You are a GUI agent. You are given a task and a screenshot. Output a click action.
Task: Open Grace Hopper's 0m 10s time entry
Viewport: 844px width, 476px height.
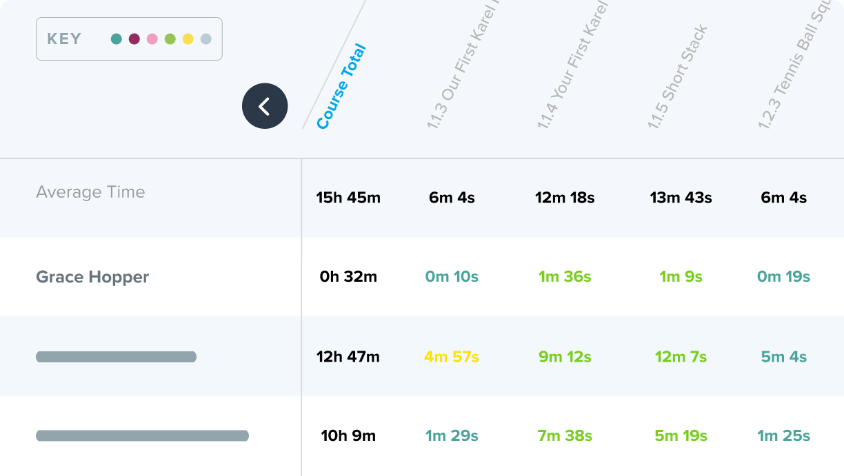[452, 277]
